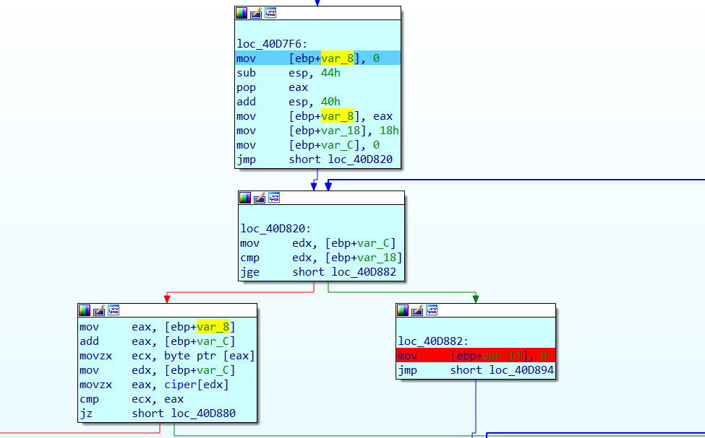This screenshot has width=705, height=438.
Task: Click group icon on the ciper compare block
Action: (x=114, y=310)
